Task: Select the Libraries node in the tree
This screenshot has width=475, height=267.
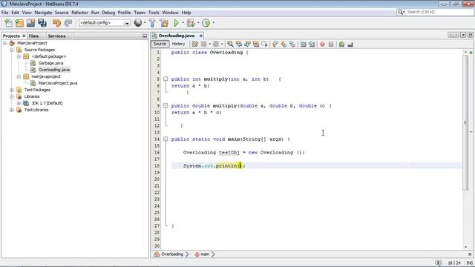Action: [32, 96]
